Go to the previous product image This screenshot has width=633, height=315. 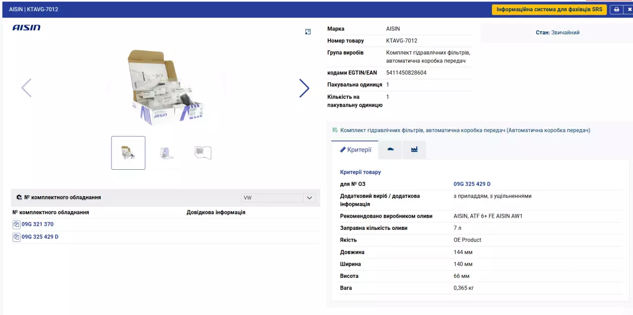(x=26, y=88)
